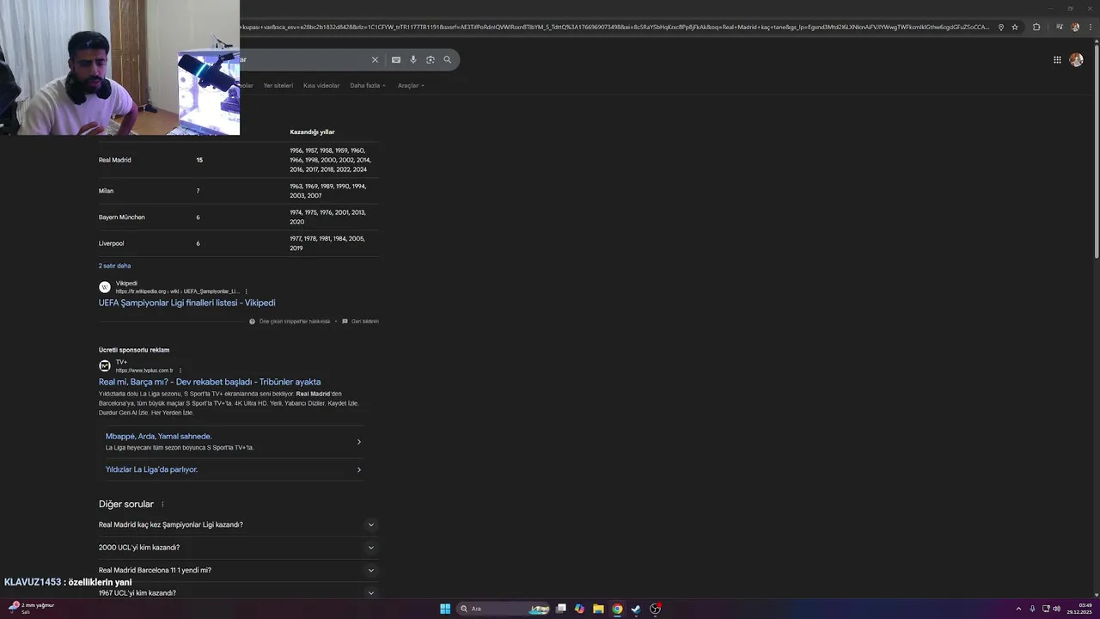Open the location permission icon in address bar
The height and width of the screenshot is (619, 1100).
1001,27
